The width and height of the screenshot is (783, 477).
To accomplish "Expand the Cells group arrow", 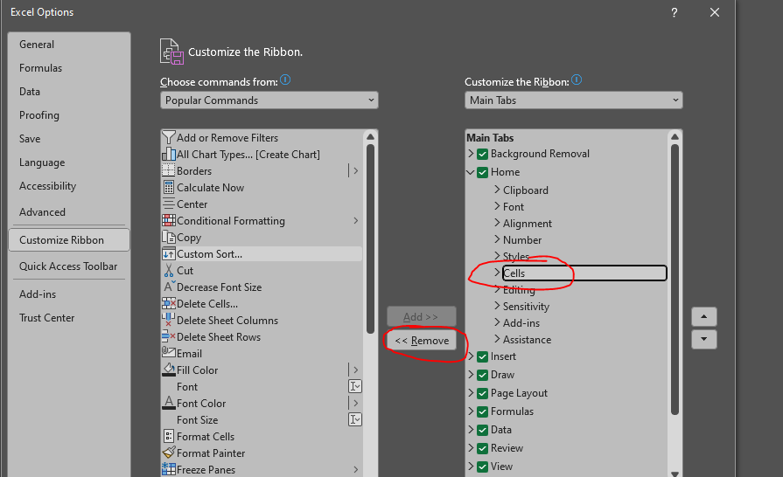I will coord(497,273).
